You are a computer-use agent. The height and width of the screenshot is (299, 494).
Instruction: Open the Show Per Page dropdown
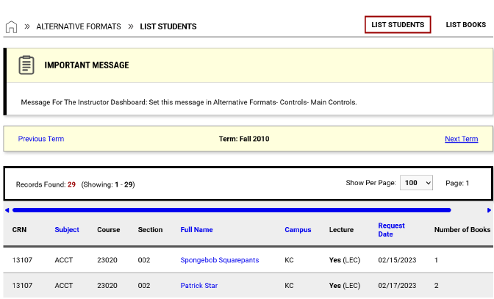coord(416,183)
